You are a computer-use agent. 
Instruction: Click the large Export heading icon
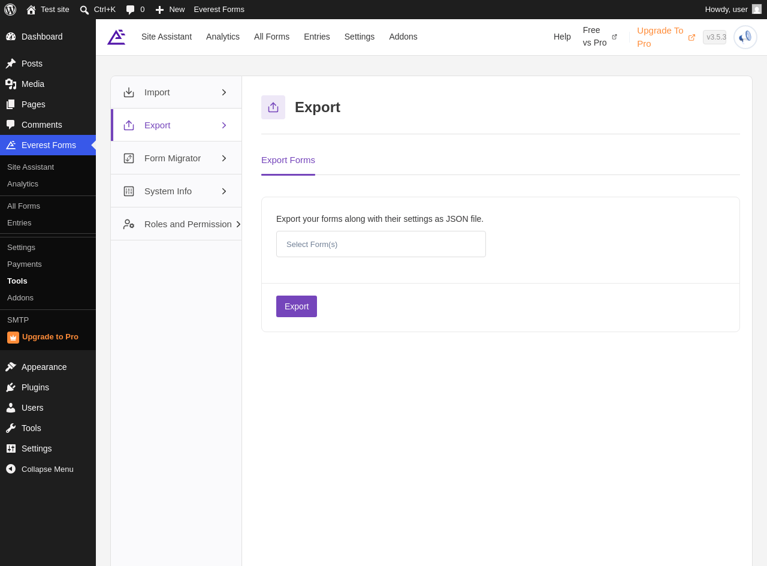point(273,107)
